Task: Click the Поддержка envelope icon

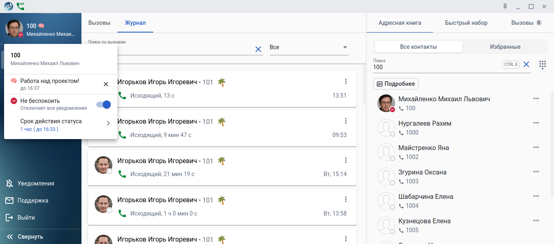Action: click(9, 200)
